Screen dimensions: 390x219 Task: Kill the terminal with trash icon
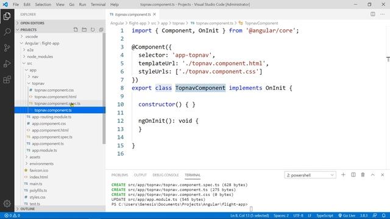(363, 175)
